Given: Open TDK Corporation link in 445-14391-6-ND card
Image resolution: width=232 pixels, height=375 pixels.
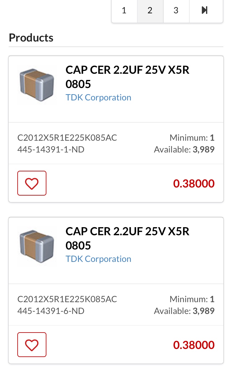Looking at the screenshot, I should pos(98,259).
